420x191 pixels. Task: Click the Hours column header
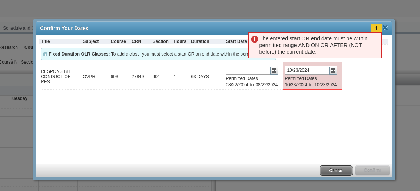180,41
